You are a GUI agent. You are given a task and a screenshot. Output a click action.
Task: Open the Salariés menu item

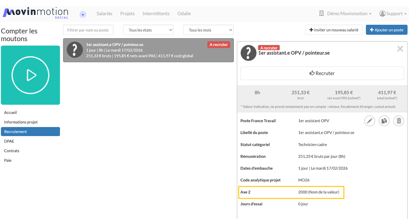point(104,14)
